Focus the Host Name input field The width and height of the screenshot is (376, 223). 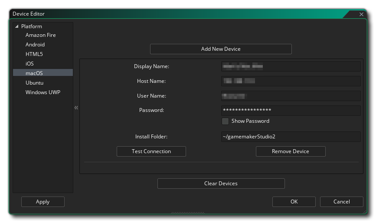tap(291, 81)
